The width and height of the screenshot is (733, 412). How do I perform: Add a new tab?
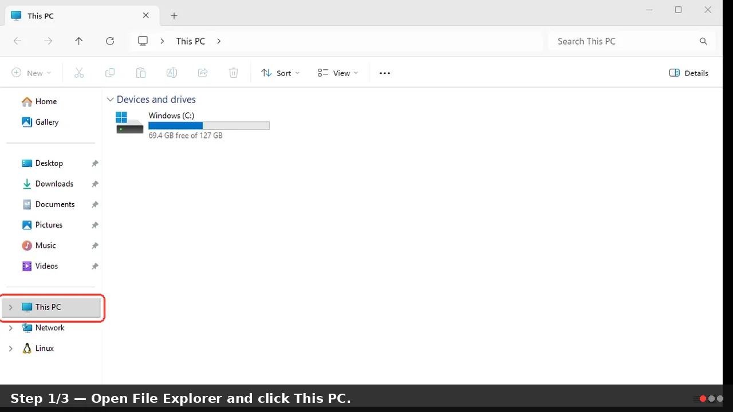(x=174, y=16)
